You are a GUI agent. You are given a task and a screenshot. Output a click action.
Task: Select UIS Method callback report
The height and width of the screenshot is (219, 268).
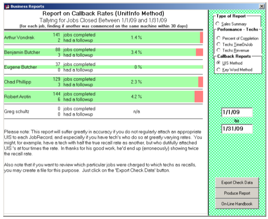219,63
